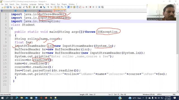Create a new file with the New toolbar icon
The image size is (179, 100).
click(2, 7)
